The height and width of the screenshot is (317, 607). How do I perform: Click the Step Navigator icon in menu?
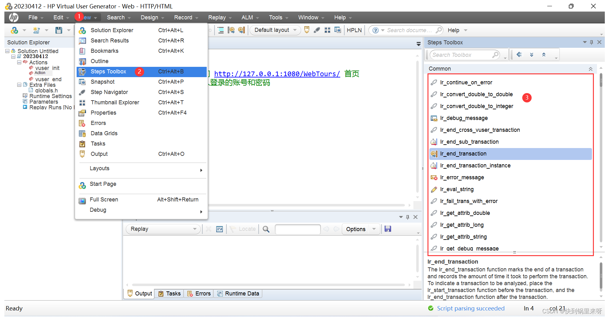tap(82, 92)
